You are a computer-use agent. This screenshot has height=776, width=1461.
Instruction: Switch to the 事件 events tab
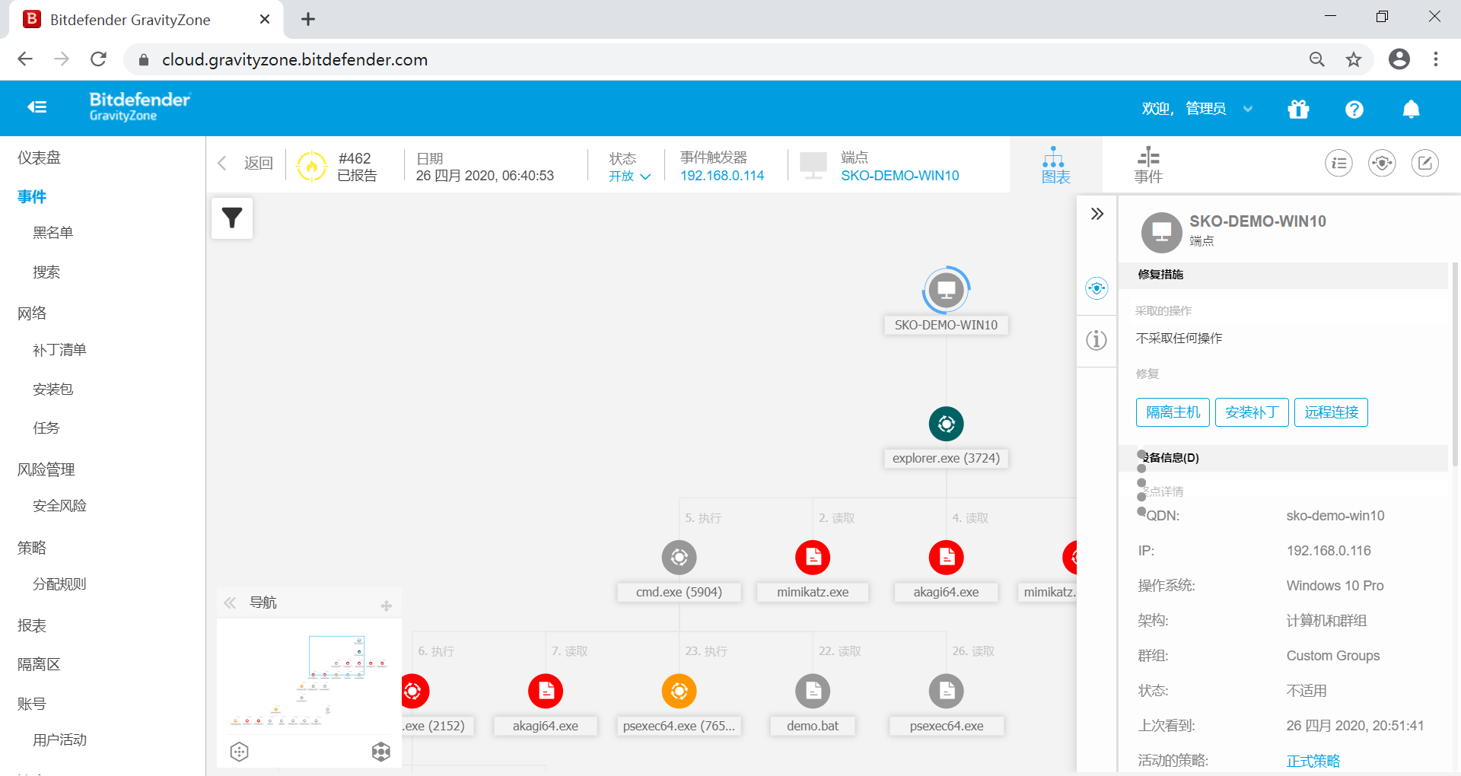click(x=1148, y=165)
